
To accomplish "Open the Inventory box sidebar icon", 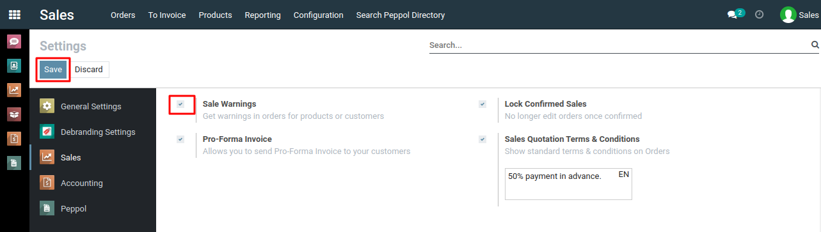I will [x=14, y=114].
